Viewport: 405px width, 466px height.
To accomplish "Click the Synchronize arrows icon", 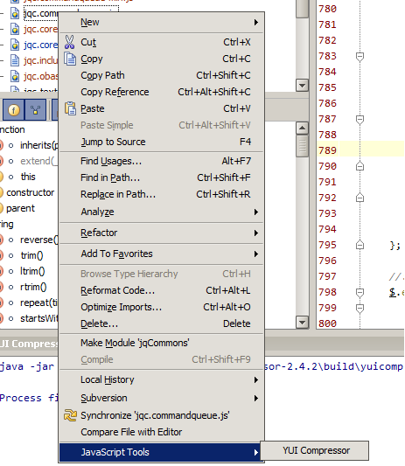I will click(x=70, y=415).
